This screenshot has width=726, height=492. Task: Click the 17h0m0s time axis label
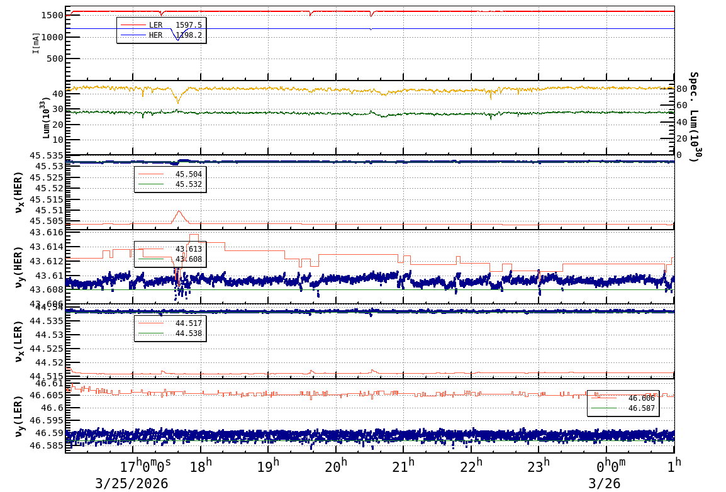145,467
